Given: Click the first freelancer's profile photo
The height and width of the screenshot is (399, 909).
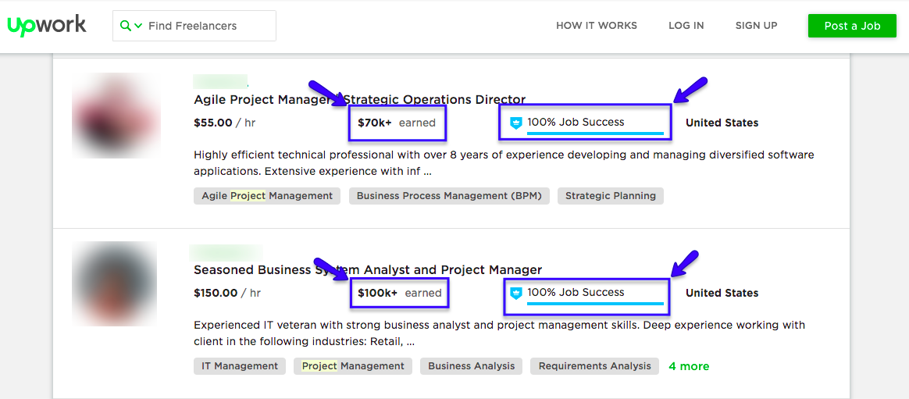Looking at the screenshot, I should coord(115,116).
